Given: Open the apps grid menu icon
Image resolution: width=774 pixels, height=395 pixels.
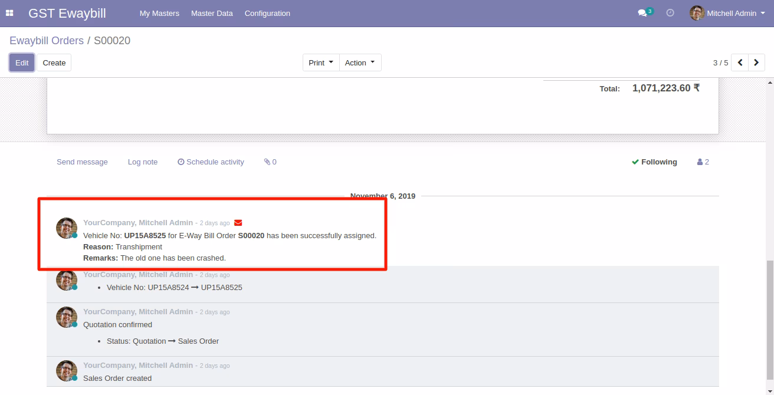Looking at the screenshot, I should (9, 13).
